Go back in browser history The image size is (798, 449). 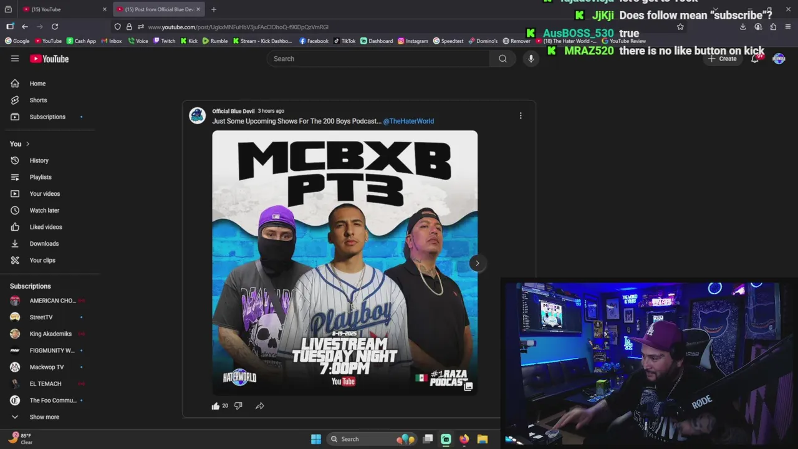coord(25,27)
